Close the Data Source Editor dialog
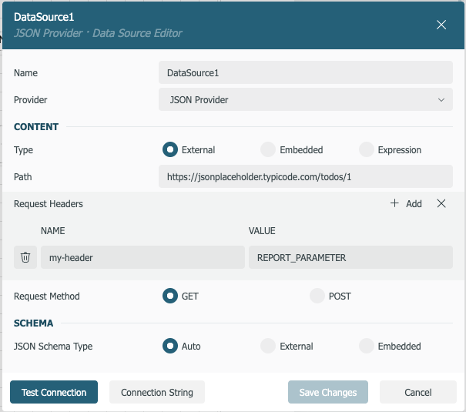This screenshot has height=412, width=466. coord(441,25)
